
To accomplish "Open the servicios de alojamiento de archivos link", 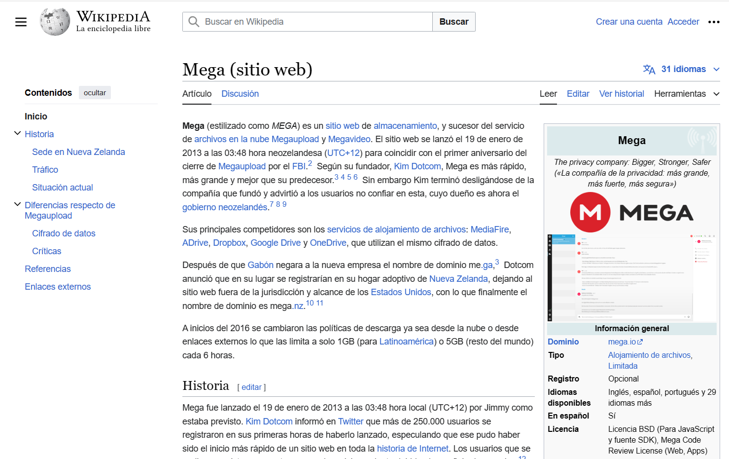I will [396, 229].
